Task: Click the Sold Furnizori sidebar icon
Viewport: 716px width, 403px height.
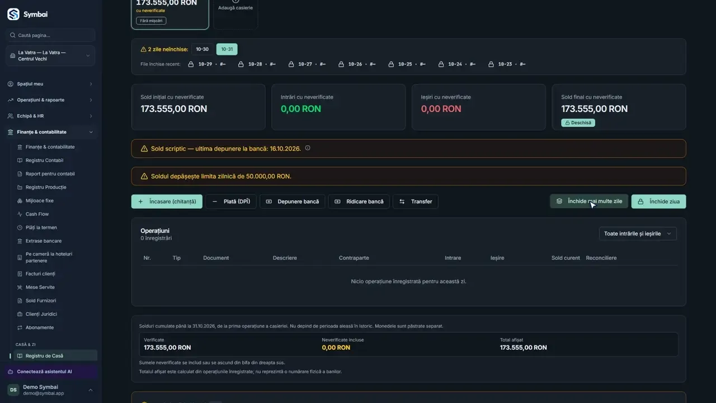Action: click(x=20, y=301)
